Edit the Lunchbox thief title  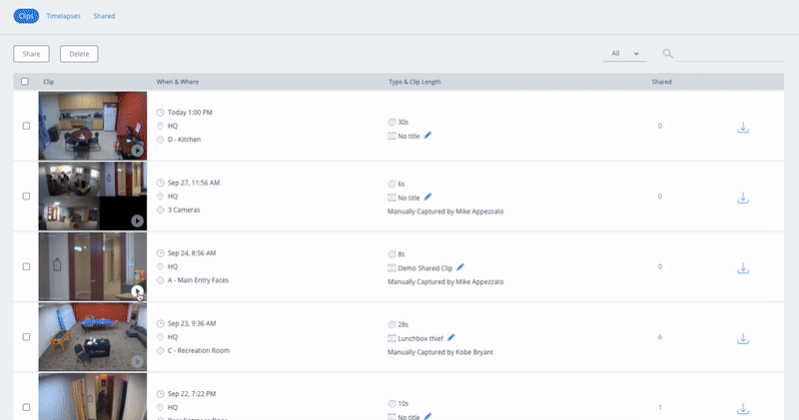(451, 337)
